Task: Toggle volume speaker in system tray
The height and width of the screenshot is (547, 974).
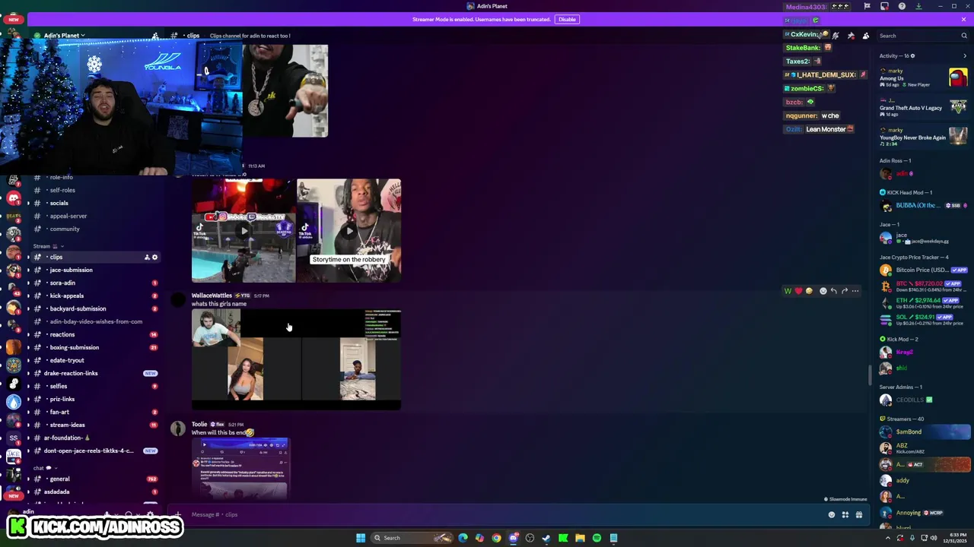Action: (x=934, y=538)
